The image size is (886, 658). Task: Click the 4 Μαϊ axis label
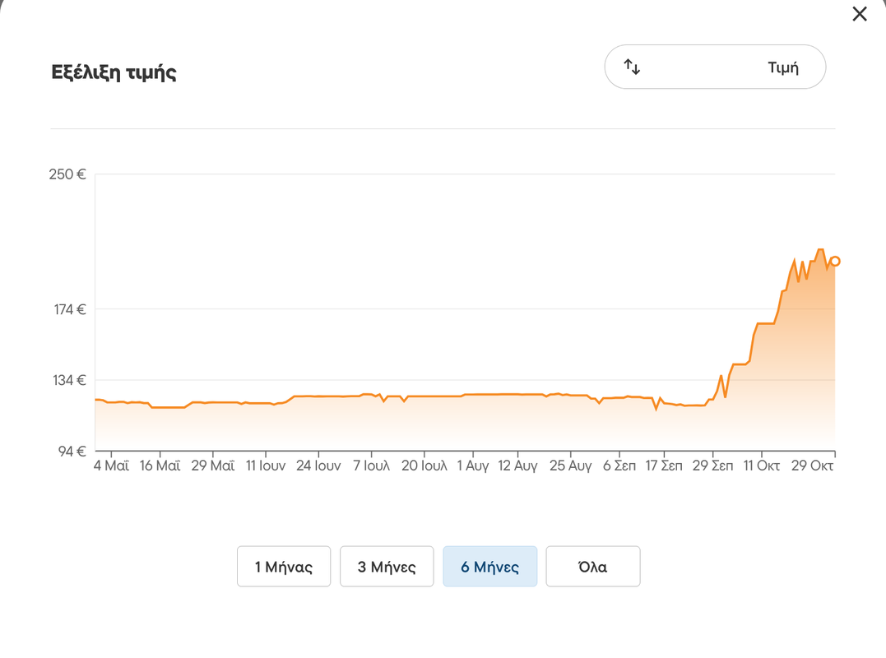111,466
